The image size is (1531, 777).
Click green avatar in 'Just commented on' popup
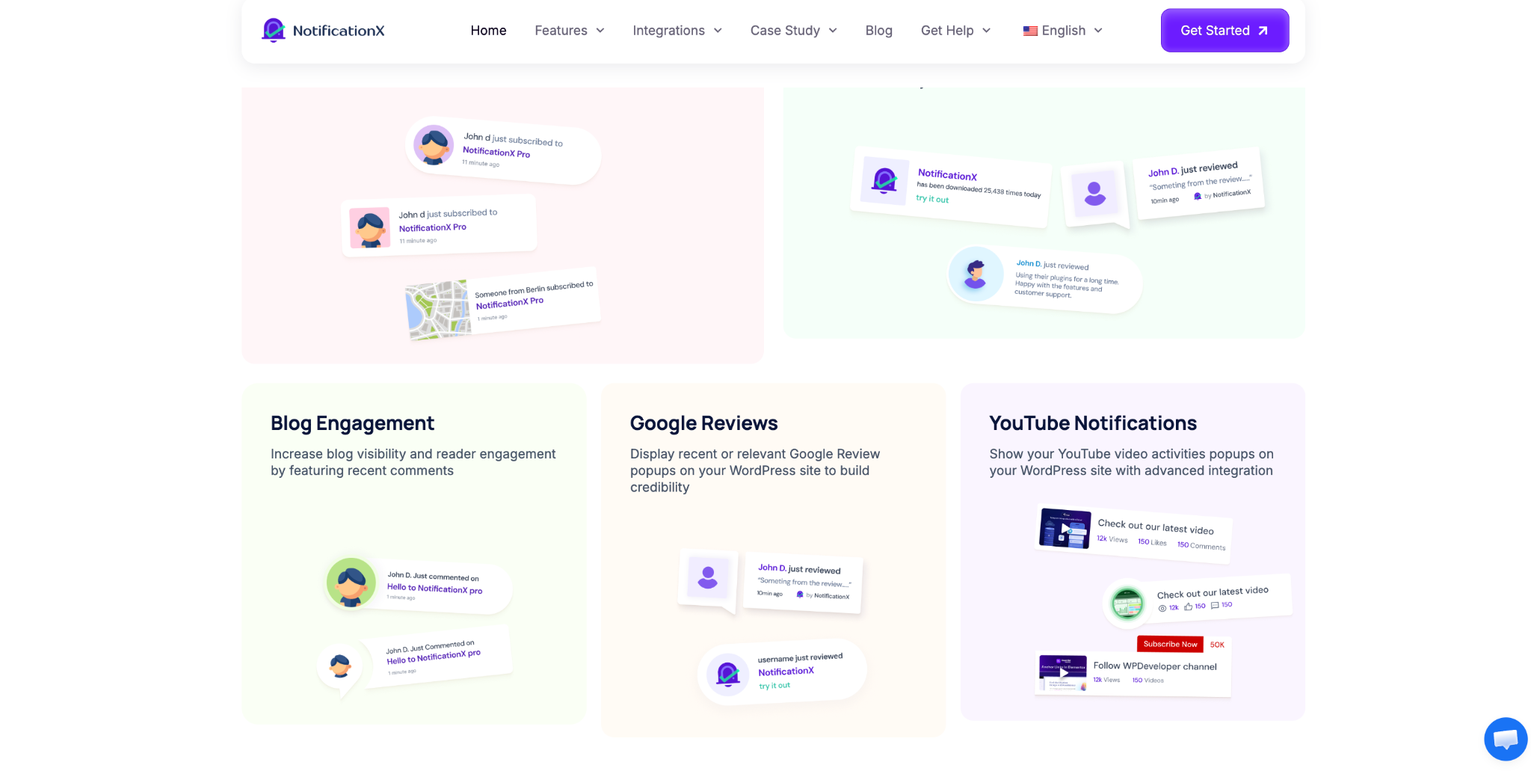point(351,583)
